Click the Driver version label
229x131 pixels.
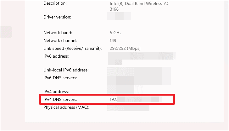coord(57,17)
